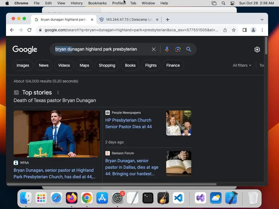Open Top stories three-dot options
Viewport: 279px width, 209px height.
click(x=58, y=93)
